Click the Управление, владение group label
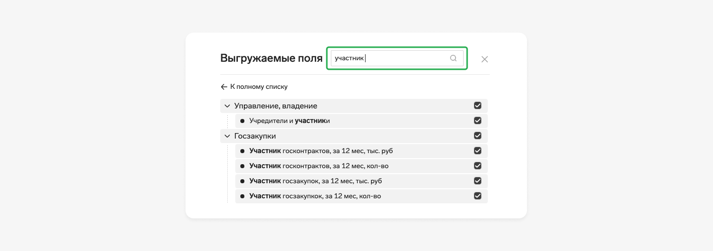The image size is (713, 251). [x=276, y=106]
